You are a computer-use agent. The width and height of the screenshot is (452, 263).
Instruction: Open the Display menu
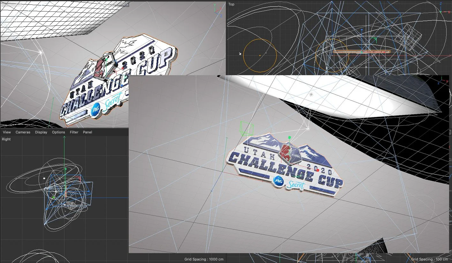point(41,132)
